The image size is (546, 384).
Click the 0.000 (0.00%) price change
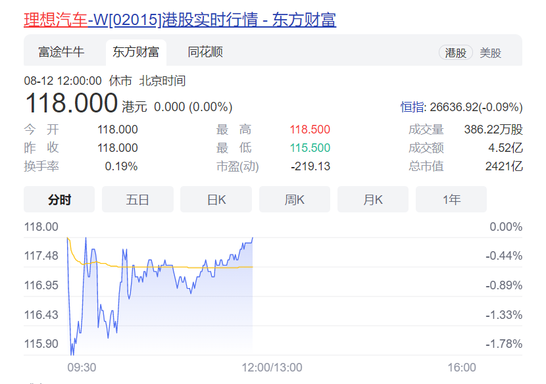193,107
